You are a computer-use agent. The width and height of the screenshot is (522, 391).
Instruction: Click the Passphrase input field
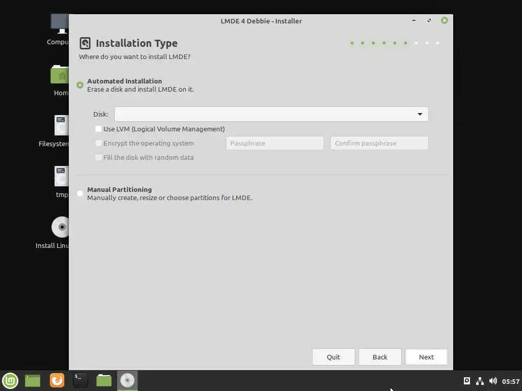coord(275,143)
